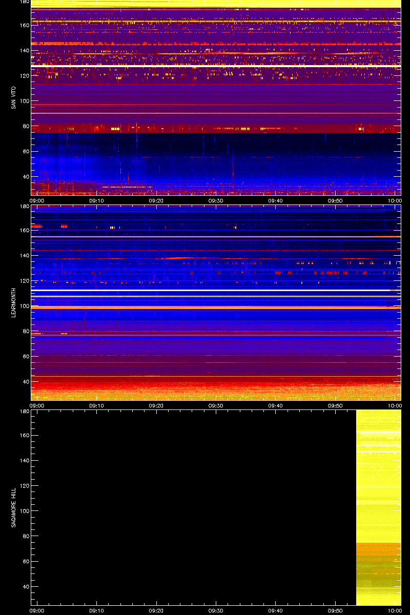Click the 160 frequency label of Sagamore Hill
Viewport: 410px width, 615px height.
pyautogui.click(x=24, y=436)
